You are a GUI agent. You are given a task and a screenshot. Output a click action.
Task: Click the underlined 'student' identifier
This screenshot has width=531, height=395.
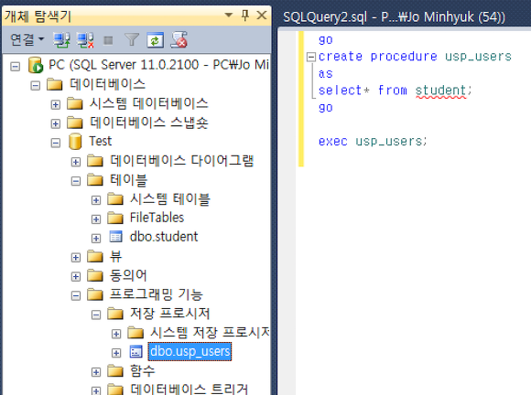tap(441, 91)
